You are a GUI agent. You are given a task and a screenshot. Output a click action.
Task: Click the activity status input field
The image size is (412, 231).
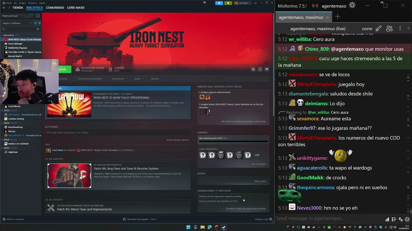coord(117,132)
